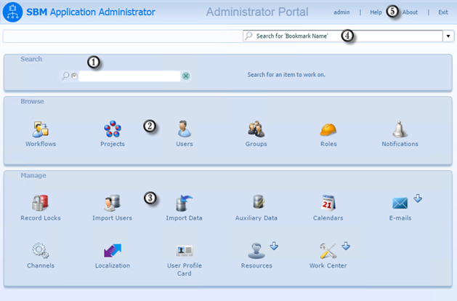Open the Notifications bell icon
457x301 pixels.
click(400, 129)
